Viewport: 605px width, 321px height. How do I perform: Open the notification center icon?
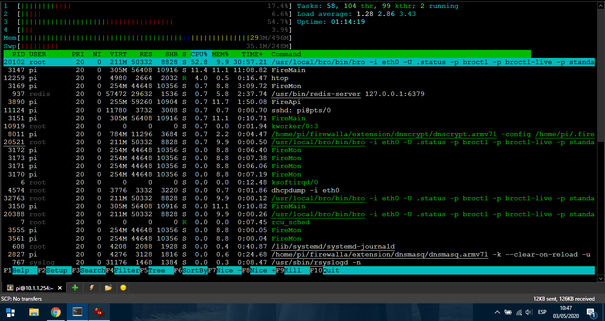click(x=590, y=312)
